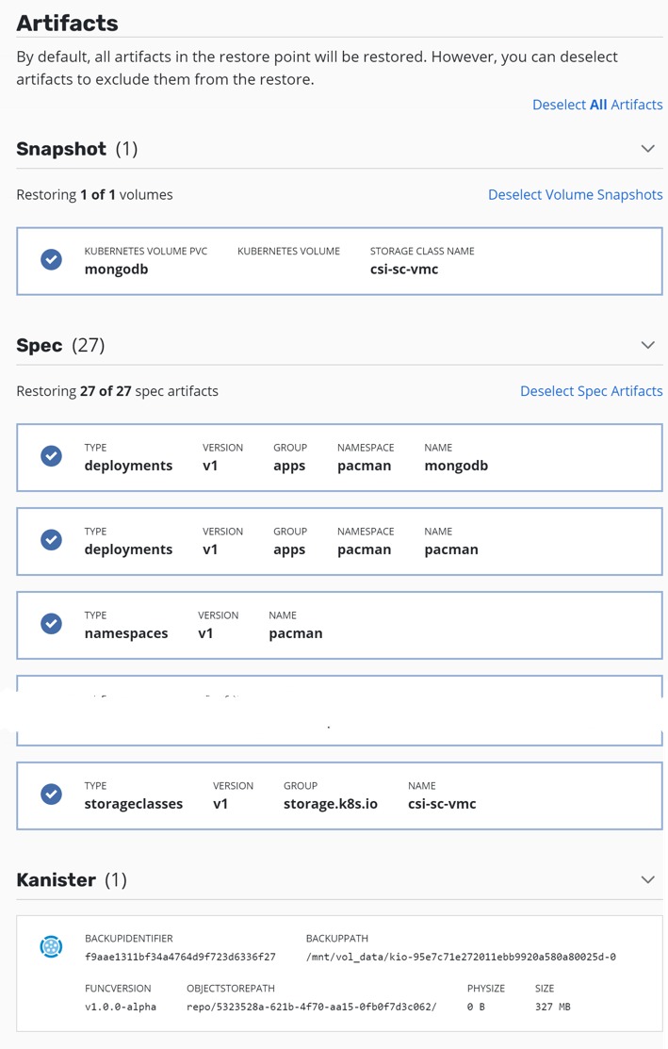668x1049 pixels.
Task: Click the mongodb Kubernetes volume PVC name
Action: 116,270
